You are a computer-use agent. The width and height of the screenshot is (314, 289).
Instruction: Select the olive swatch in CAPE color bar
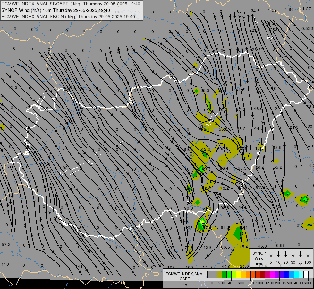coord(219,275)
